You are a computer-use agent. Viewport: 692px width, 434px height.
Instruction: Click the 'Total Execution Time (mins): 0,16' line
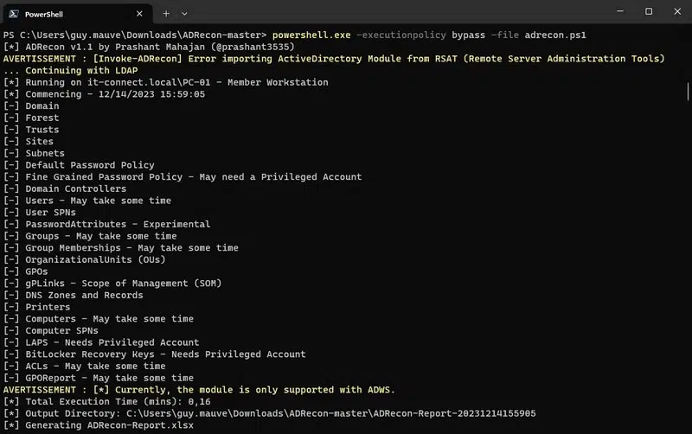click(106, 402)
